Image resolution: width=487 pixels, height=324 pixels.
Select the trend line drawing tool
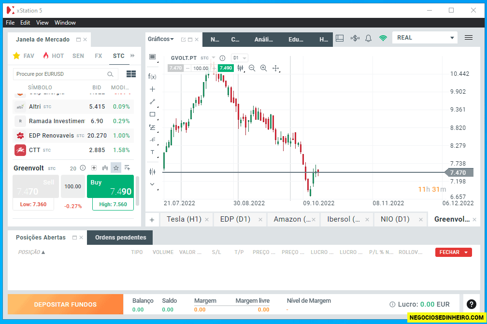tap(152, 102)
